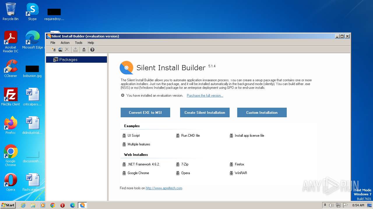Open Chrome from the taskbar
This screenshot has height=209, width=373.
(53, 205)
